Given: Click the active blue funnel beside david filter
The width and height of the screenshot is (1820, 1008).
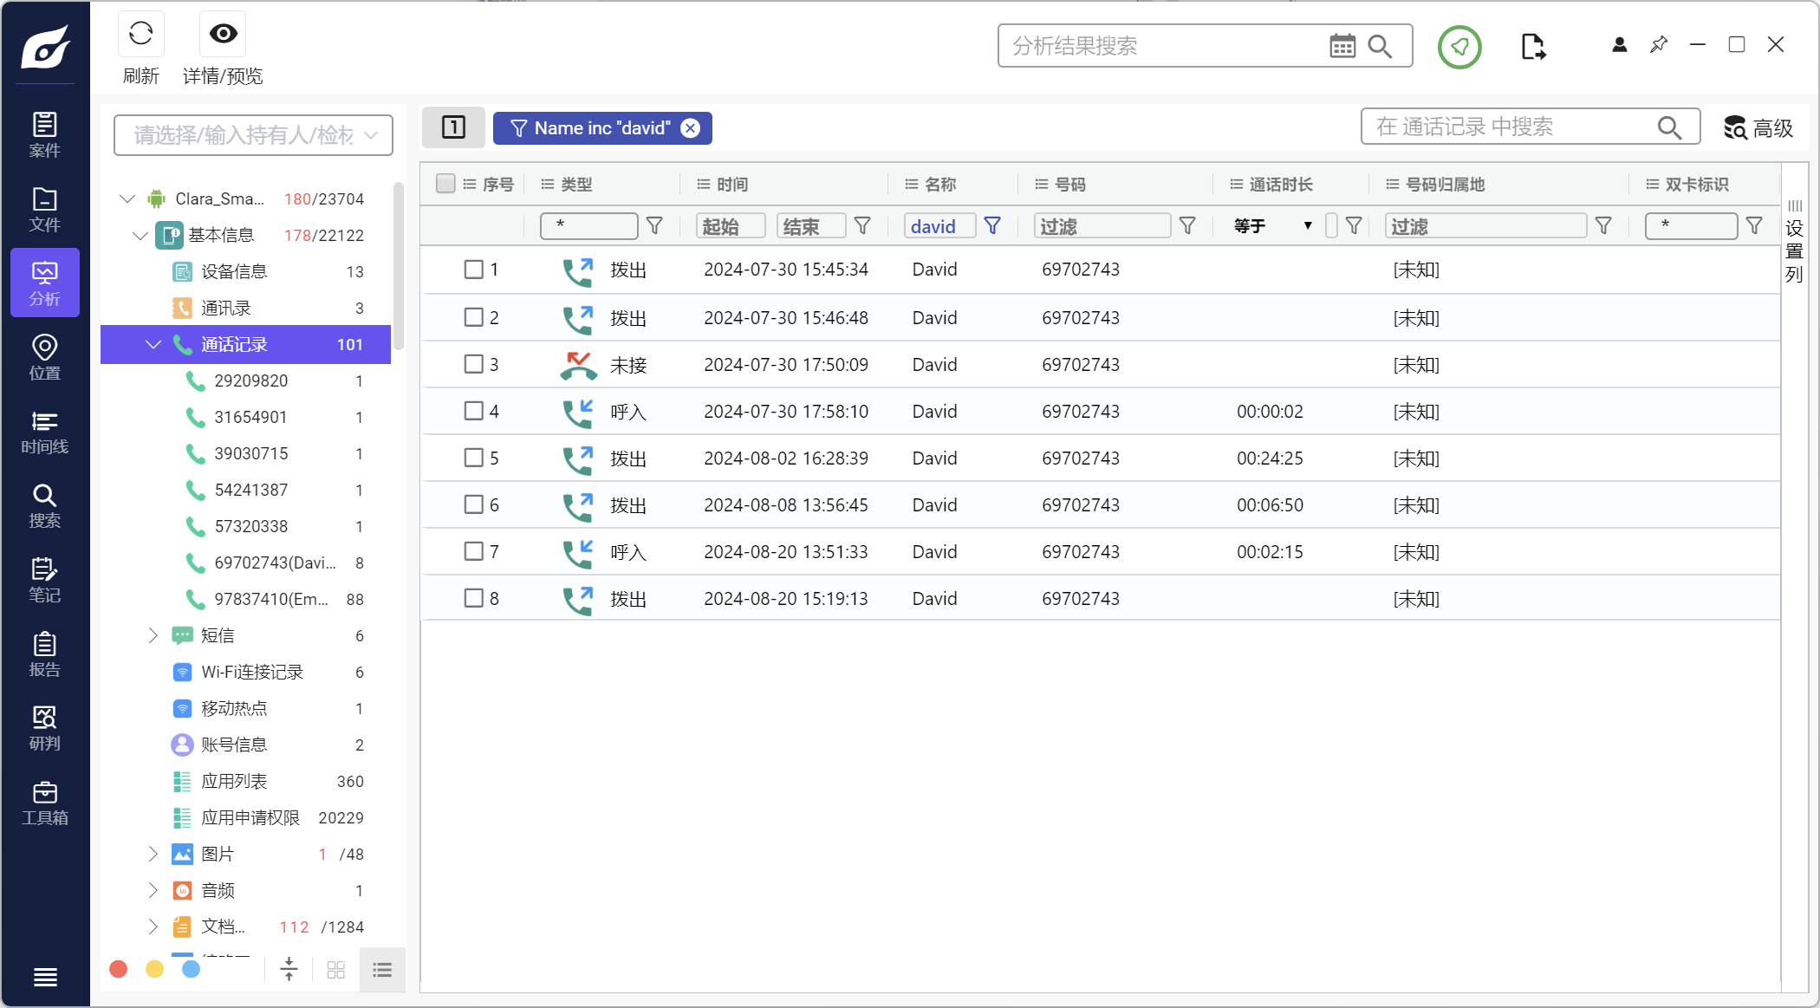Looking at the screenshot, I should (x=993, y=226).
